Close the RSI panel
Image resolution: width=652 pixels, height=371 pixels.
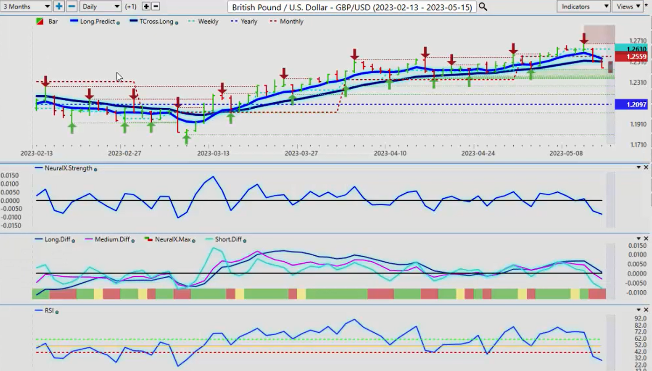point(646,310)
